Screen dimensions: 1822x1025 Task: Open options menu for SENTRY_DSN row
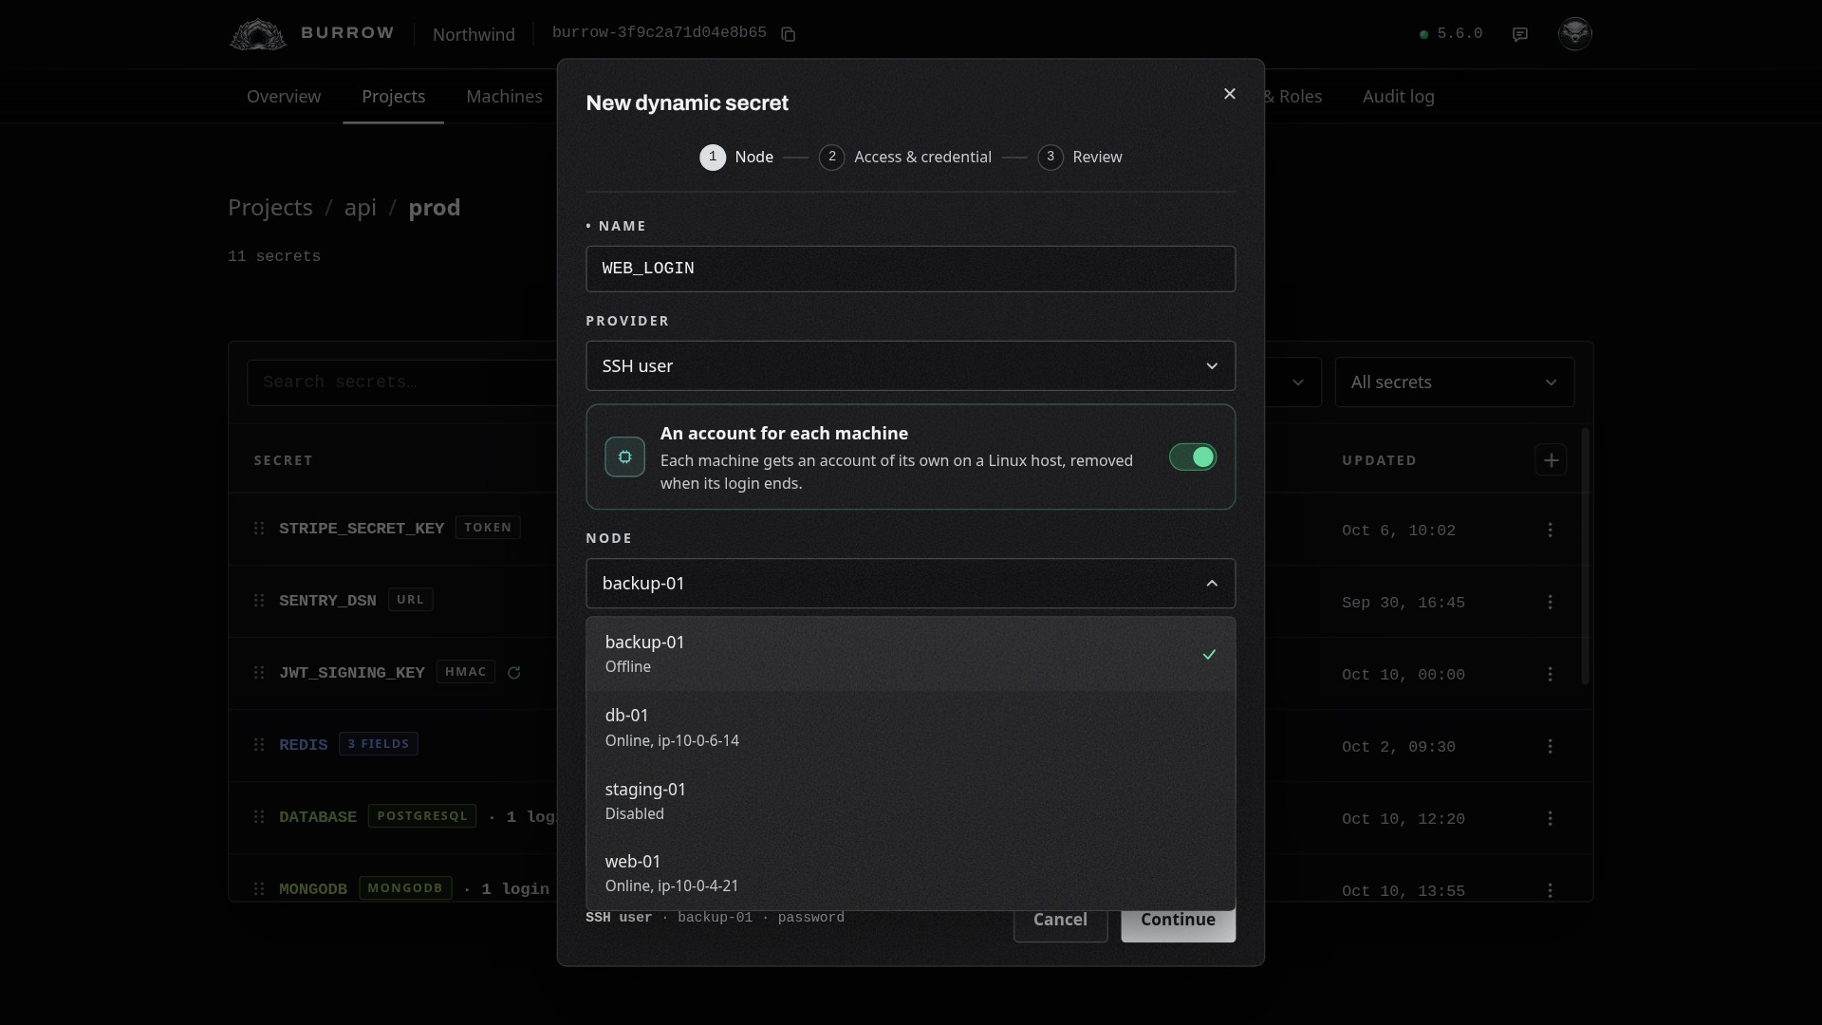point(1551,602)
